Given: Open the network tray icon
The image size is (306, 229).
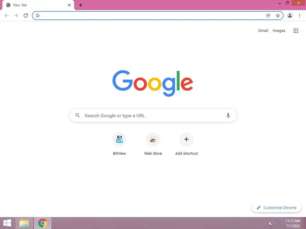Looking at the screenshot, I should click(x=278, y=223).
